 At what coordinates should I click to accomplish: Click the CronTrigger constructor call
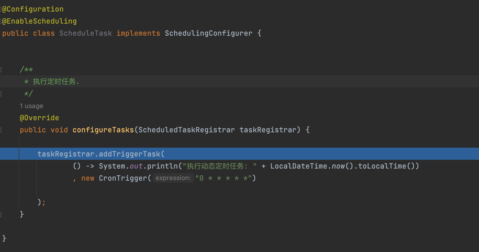click(x=123, y=178)
